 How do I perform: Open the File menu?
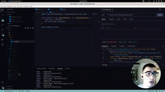point(2,6)
